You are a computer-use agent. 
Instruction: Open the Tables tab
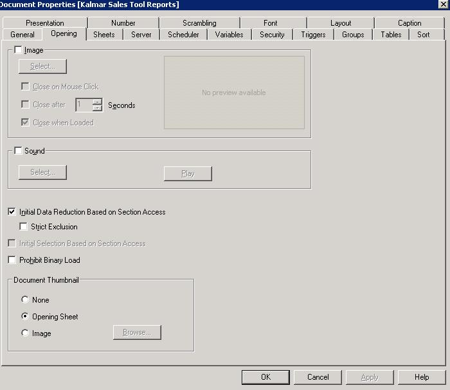(391, 35)
